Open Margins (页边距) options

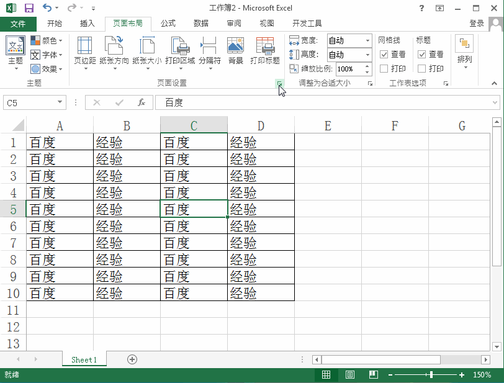(85, 53)
